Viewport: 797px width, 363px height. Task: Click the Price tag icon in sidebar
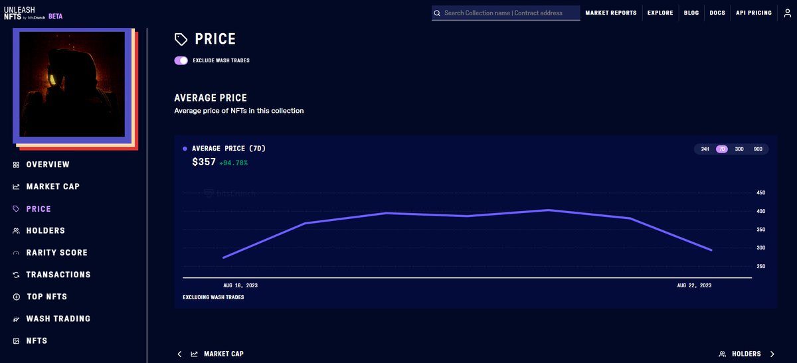pos(16,208)
